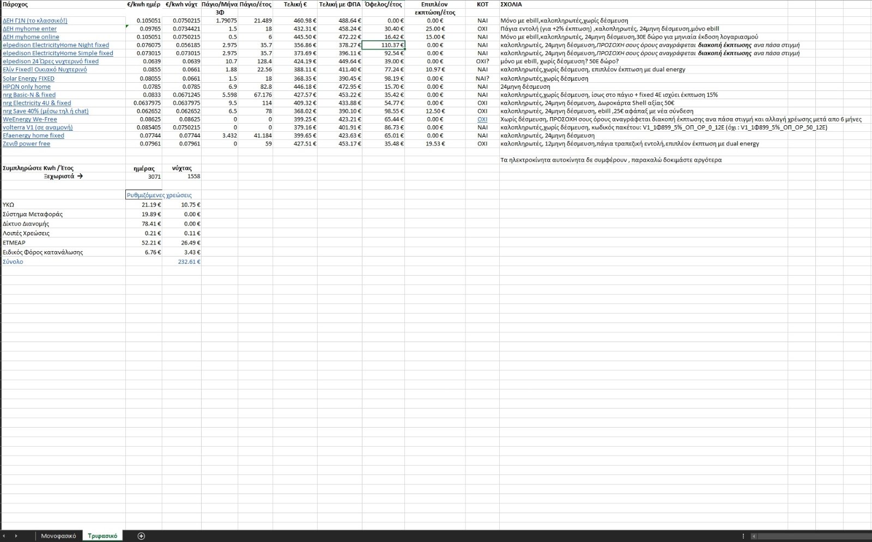Select the total 232.61 € cell
This screenshot has height=542, width=872.
tap(181, 262)
